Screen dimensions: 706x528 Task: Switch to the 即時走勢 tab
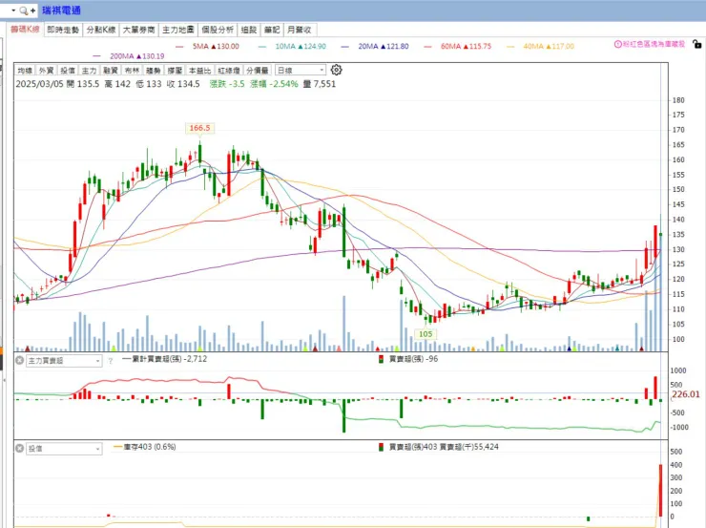point(63,30)
